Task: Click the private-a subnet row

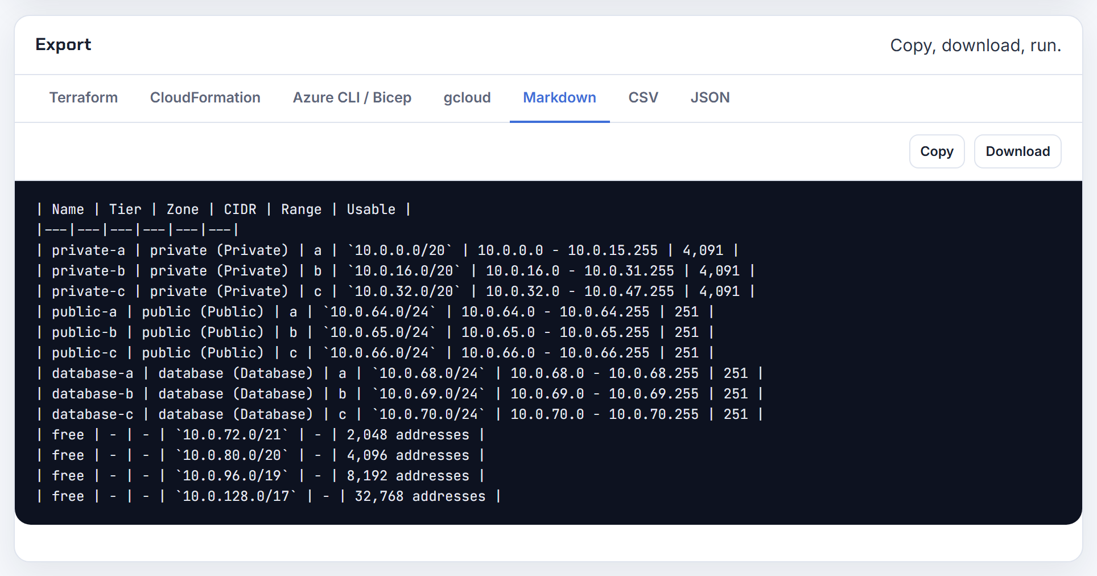Action: pos(388,250)
